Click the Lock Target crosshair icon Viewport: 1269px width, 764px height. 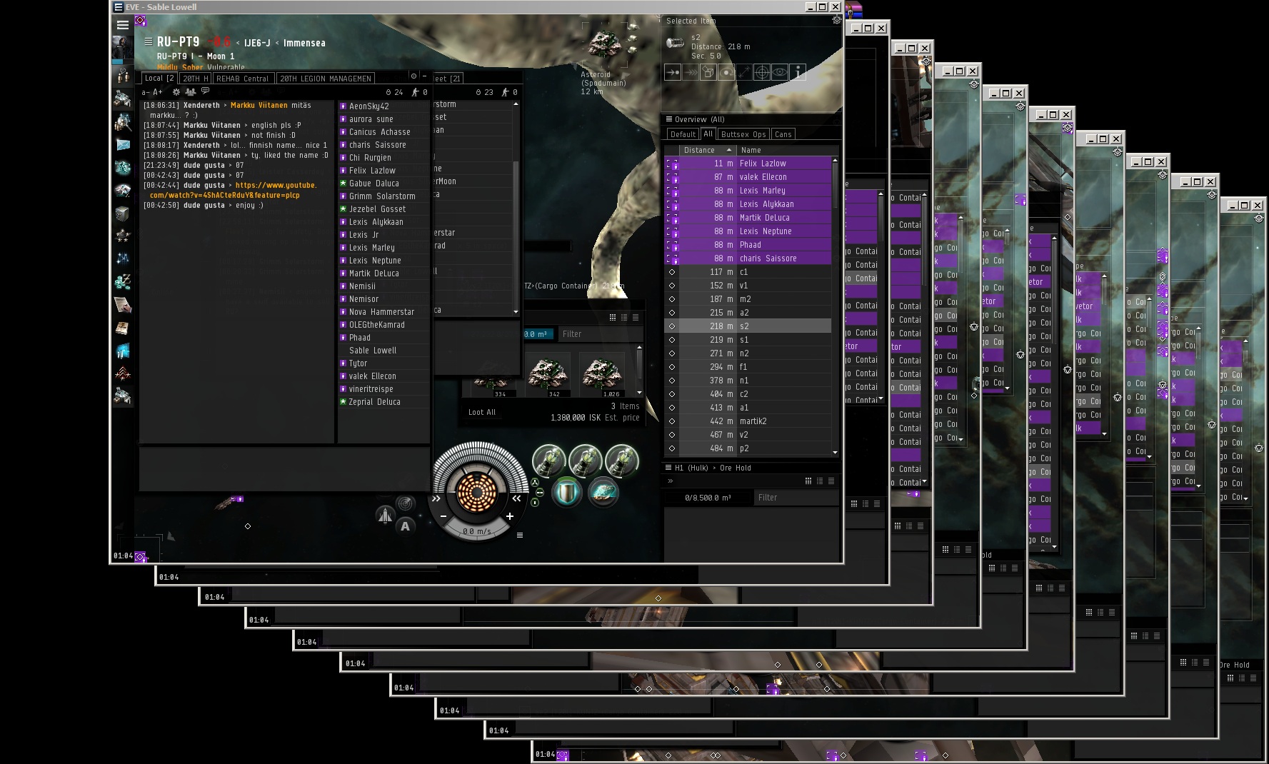[762, 72]
